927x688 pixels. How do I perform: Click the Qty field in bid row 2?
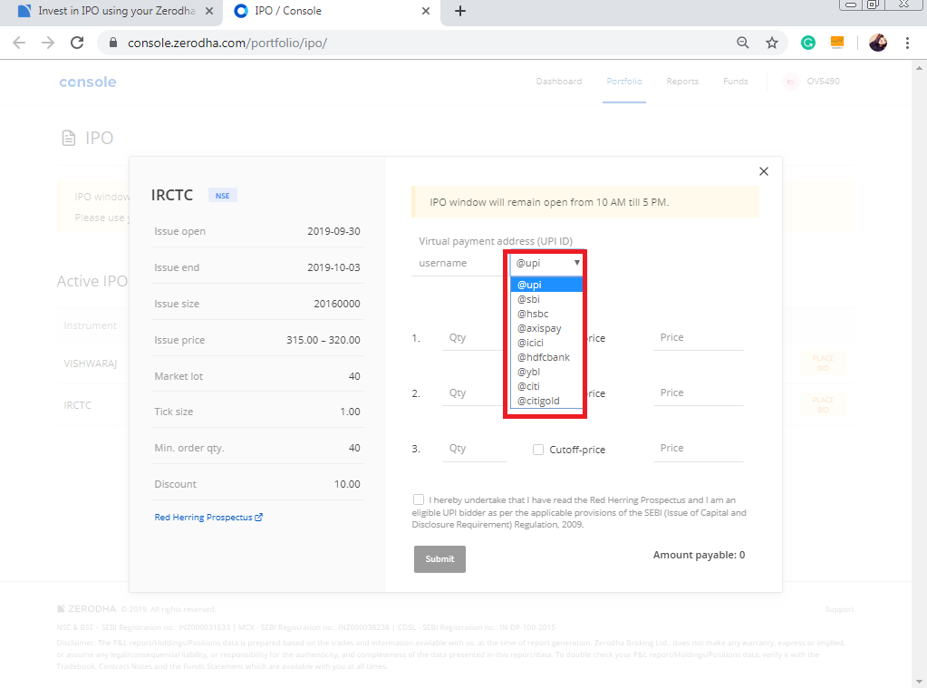pyautogui.click(x=474, y=392)
